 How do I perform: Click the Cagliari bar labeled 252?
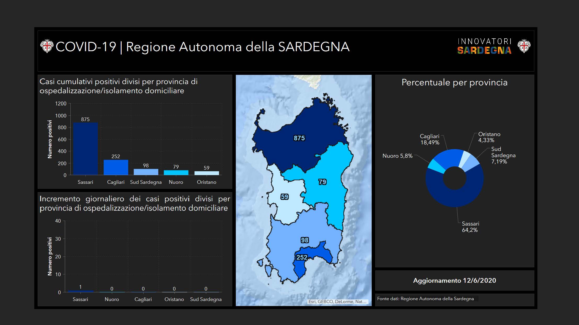click(116, 167)
